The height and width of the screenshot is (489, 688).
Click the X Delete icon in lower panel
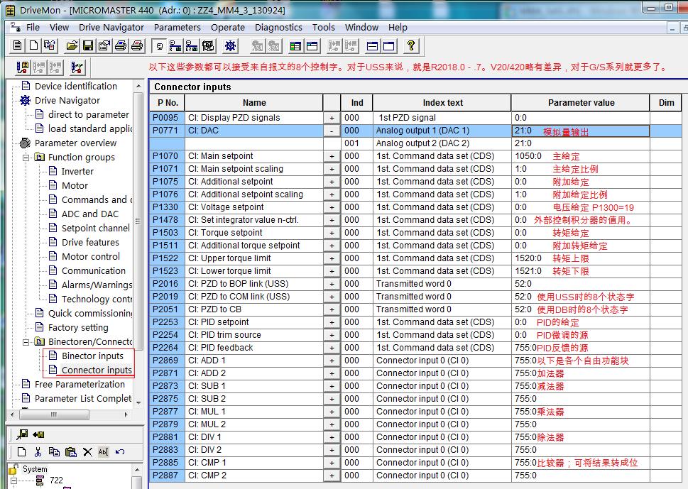tap(87, 451)
